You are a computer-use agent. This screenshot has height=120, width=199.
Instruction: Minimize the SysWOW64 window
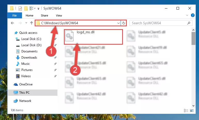166,8
